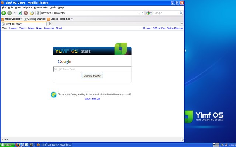Stop loading with the red X button
This screenshot has width=236, height=147.
[x=26, y=13]
